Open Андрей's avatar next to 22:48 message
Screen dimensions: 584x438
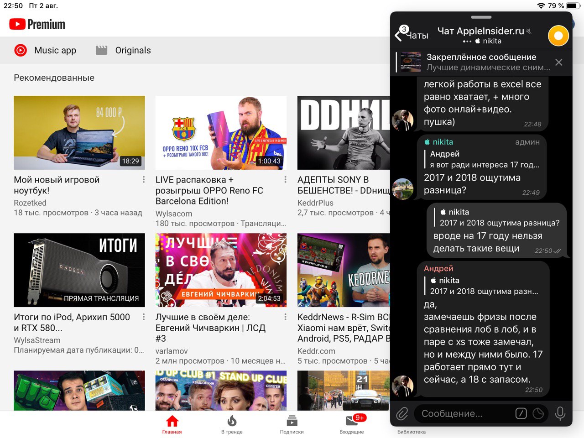[403, 120]
